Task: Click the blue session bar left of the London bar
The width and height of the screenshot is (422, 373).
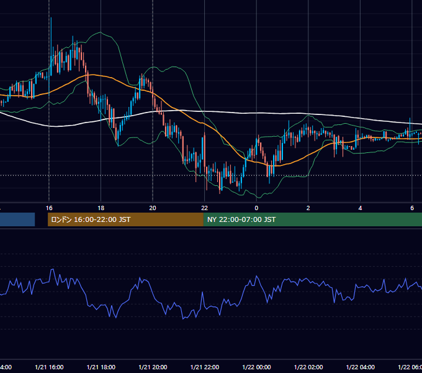Action: (17, 219)
